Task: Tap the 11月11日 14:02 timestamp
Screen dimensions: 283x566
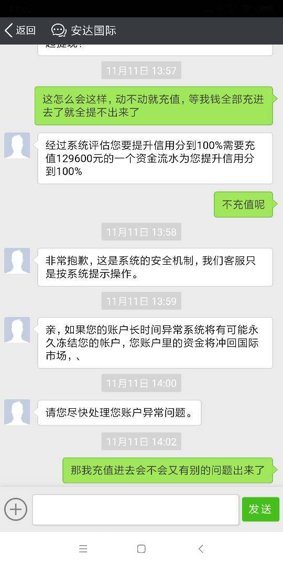Action: click(x=141, y=441)
